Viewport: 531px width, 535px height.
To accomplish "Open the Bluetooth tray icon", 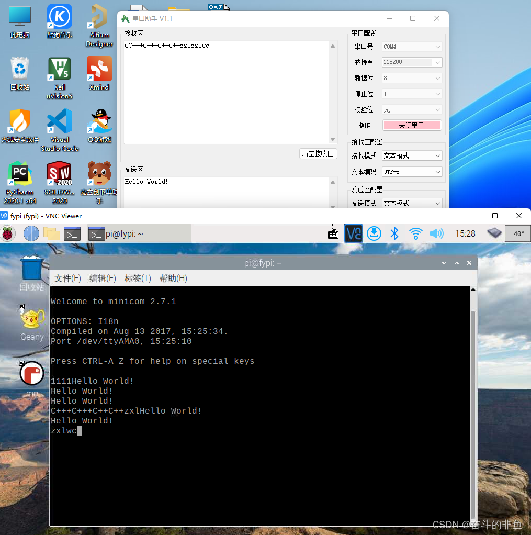I will click(394, 233).
